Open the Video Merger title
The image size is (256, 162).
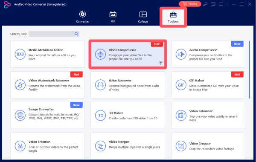pos(119,142)
